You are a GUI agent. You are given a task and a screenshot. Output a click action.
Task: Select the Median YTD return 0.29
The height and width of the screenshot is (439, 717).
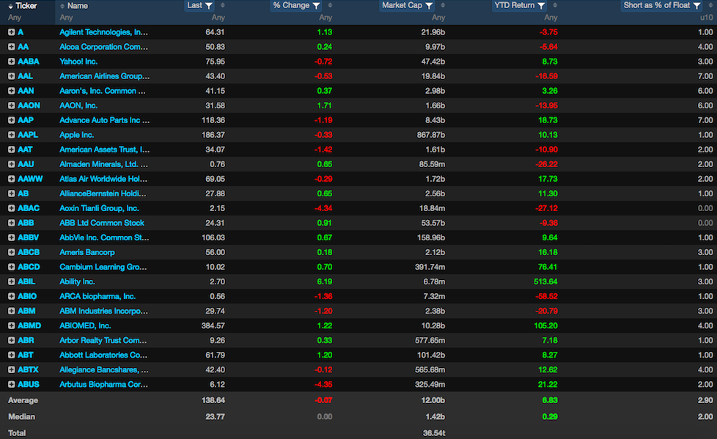[550, 416]
